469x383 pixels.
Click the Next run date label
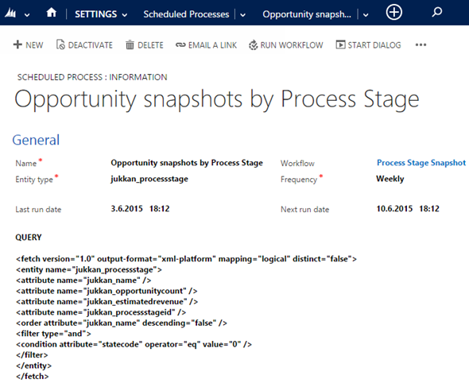point(304,209)
